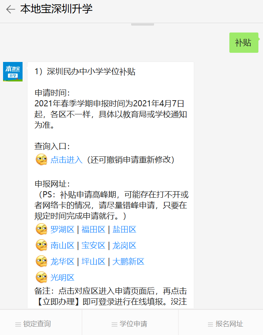
Task: Open the 南山区 application link
Action: tap(62, 246)
